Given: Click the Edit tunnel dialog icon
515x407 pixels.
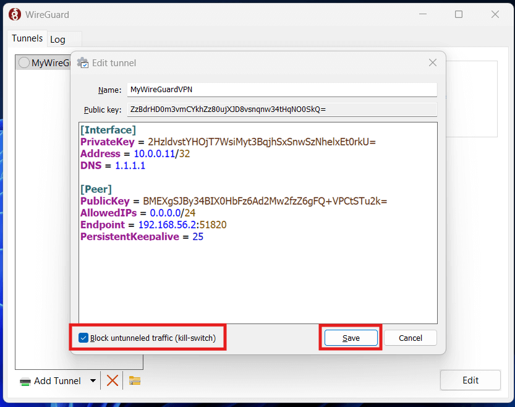Looking at the screenshot, I should (83, 62).
